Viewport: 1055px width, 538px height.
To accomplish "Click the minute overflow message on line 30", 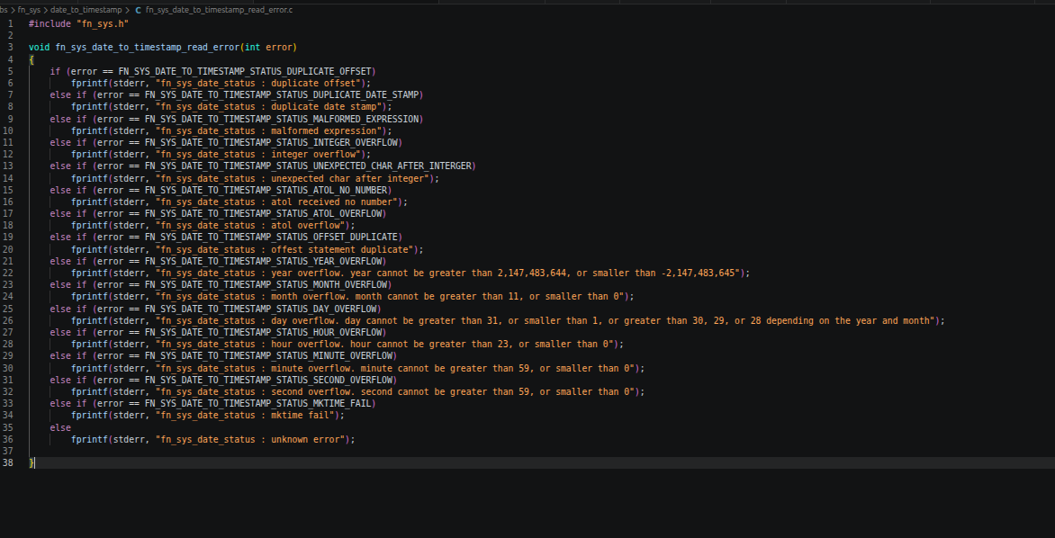I will (x=396, y=369).
